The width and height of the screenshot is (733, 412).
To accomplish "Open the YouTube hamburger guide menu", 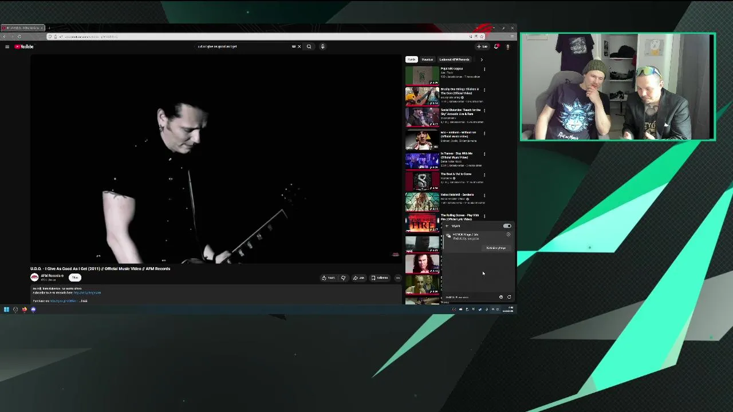I will click(7, 46).
